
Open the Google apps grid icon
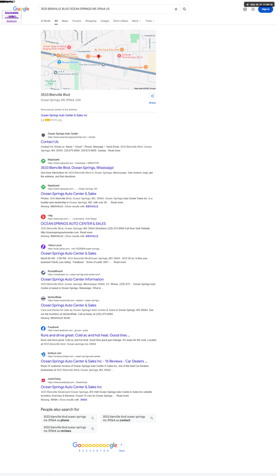(x=253, y=9)
